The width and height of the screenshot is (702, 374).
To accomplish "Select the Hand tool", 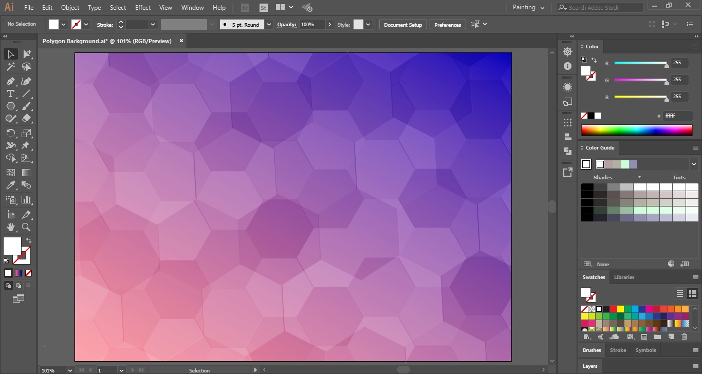I will click(10, 227).
